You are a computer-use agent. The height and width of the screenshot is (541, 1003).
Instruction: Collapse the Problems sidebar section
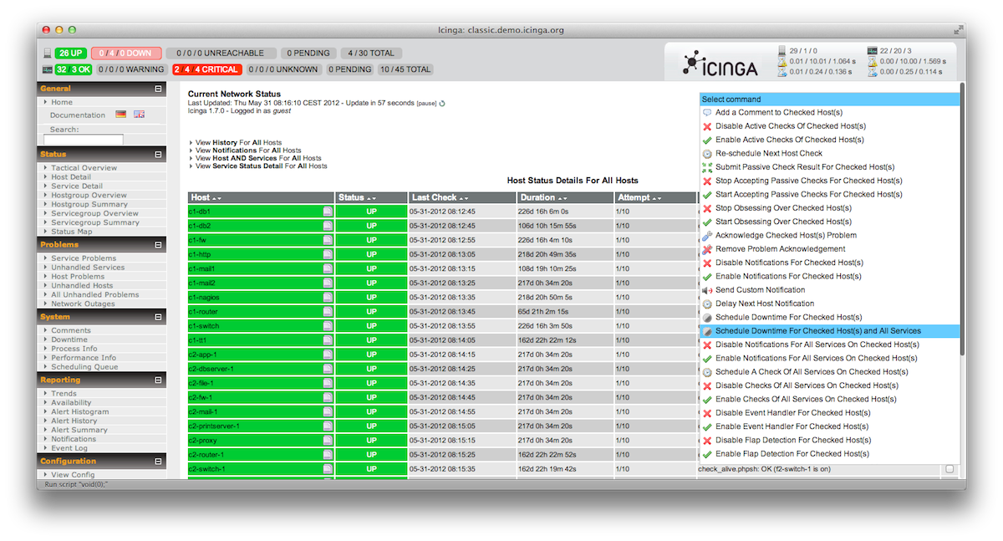tap(158, 245)
